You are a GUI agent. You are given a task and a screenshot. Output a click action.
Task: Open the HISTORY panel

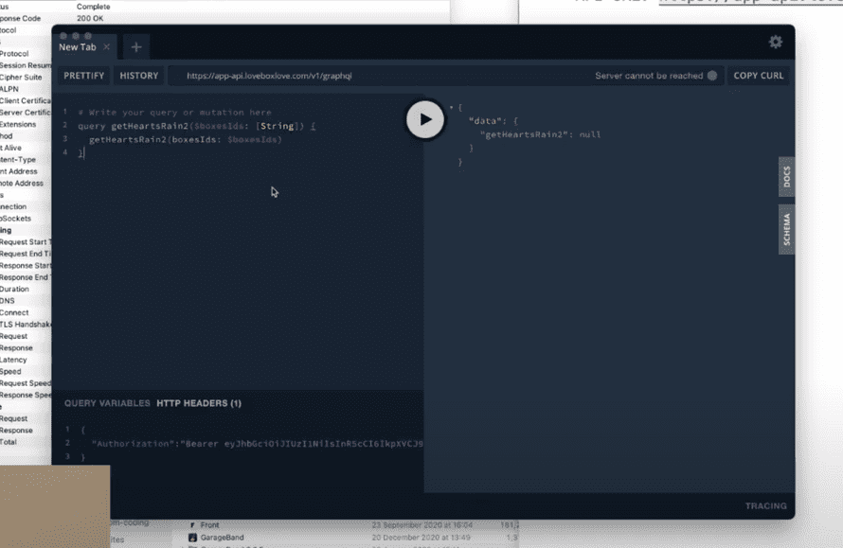tap(138, 76)
